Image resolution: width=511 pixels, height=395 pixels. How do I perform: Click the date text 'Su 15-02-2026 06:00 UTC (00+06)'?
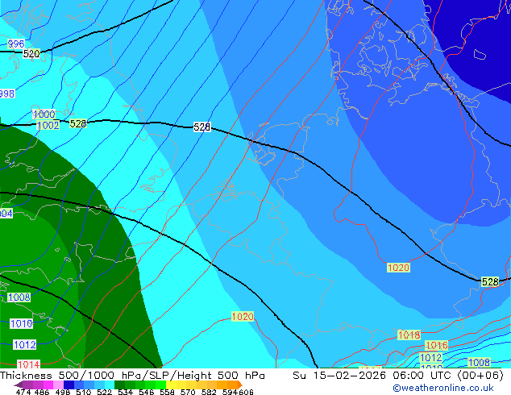[x=398, y=376]
